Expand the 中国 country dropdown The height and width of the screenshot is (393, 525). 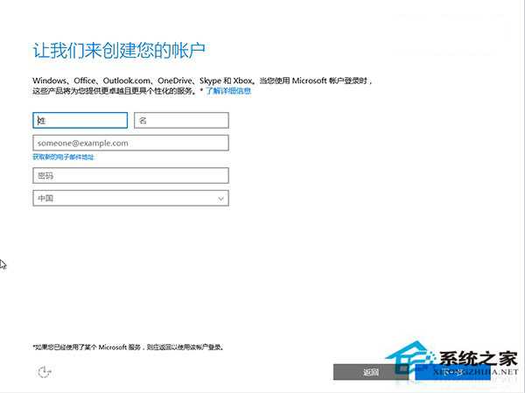131,198
